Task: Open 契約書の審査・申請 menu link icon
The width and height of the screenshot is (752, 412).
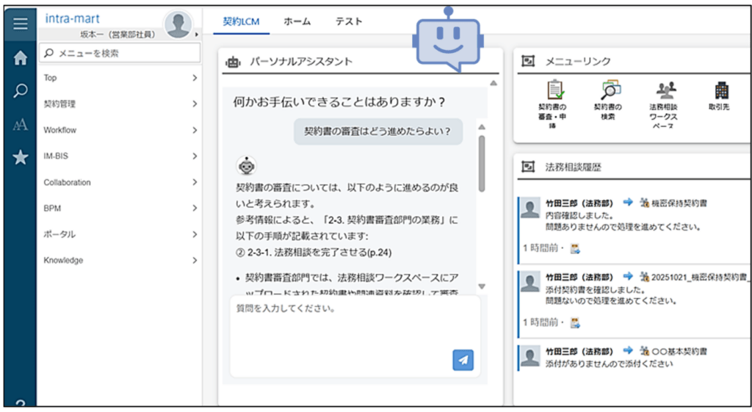Action: [554, 90]
